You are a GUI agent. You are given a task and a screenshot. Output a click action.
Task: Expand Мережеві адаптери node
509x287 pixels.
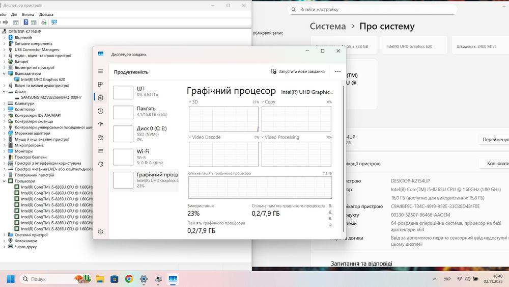[4, 133]
